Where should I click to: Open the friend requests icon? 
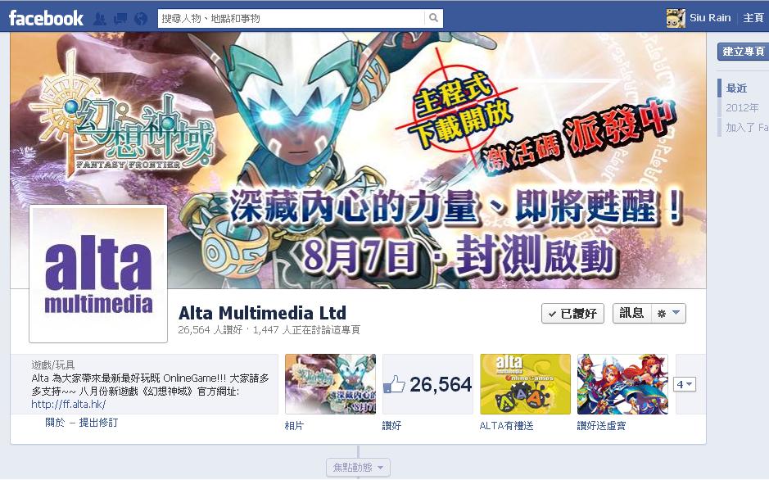[100, 19]
